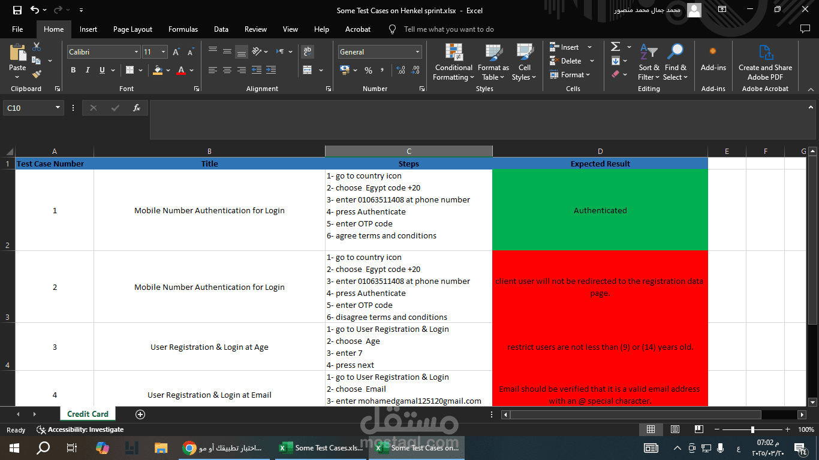
Task: Expand the Name Box dropdown arrow
Action: [58, 108]
